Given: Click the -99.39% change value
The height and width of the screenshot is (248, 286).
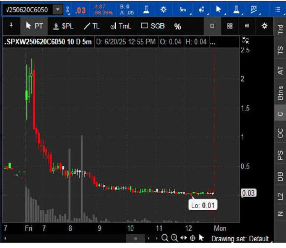Looking at the screenshot, I should [103, 13].
